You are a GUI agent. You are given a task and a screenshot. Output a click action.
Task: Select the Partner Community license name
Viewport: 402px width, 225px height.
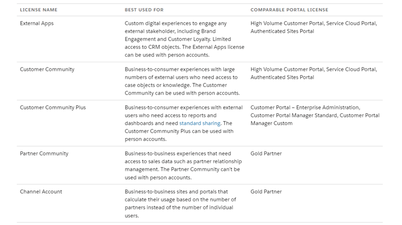tap(44, 153)
